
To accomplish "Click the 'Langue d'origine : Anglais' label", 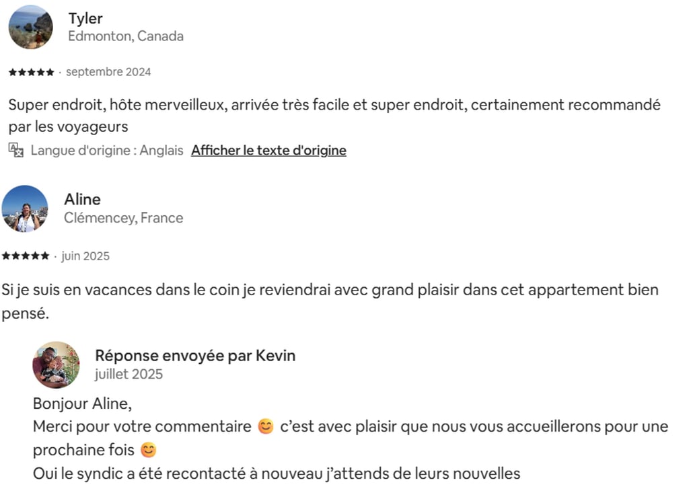I will tap(107, 151).
